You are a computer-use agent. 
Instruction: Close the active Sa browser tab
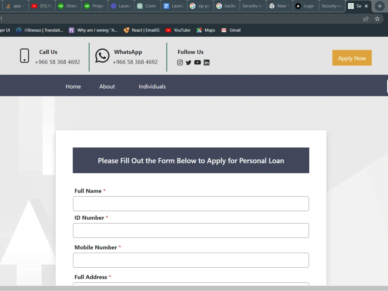point(366,6)
